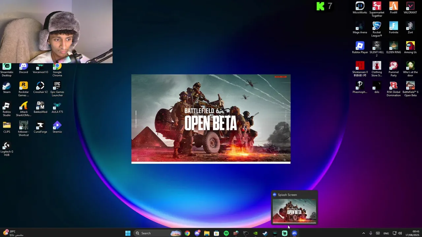422x237 pixels.
Task: Select the Steam desktop icon
Action: tap(7, 88)
